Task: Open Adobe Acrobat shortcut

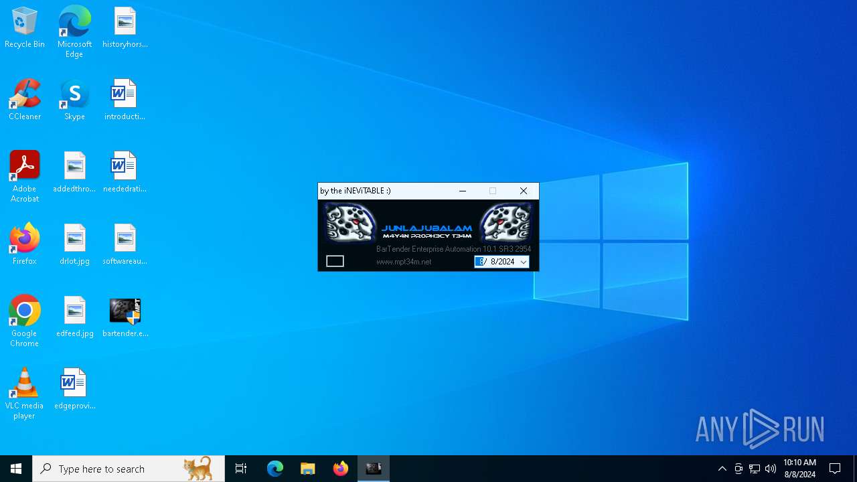Action: point(25,177)
